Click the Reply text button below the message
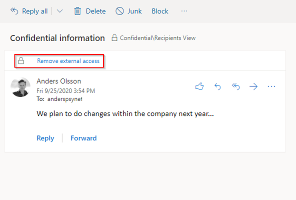Screen dimensions: 296x200 click(x=45, y=138)
